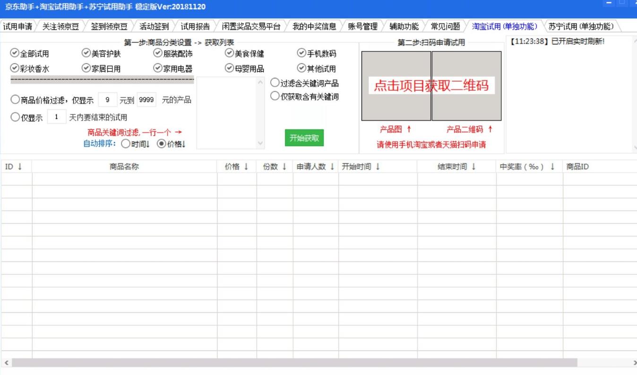Click the product QR code placeholder box
Viewport: 637px width, 375px height.
tap(466, 86)
